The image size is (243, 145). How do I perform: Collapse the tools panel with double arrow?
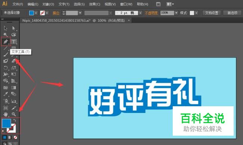point(2,19)
